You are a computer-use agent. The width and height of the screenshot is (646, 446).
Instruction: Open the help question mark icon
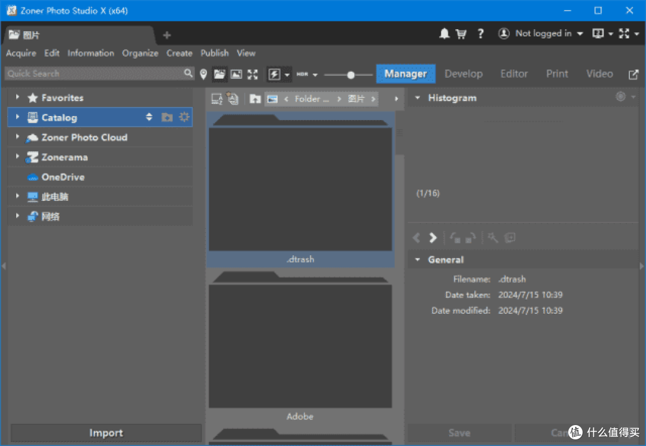click(480, 33)
